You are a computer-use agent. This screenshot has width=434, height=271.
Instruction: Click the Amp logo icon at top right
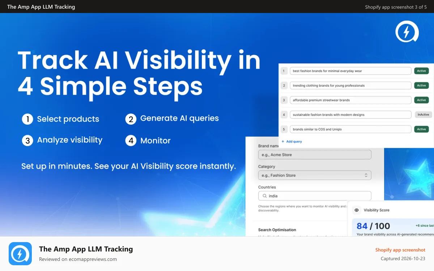click(407, 32)
